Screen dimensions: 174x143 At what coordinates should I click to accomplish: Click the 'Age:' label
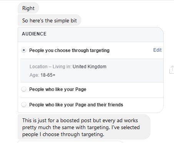pyautogui.click(x=34, y=75)
